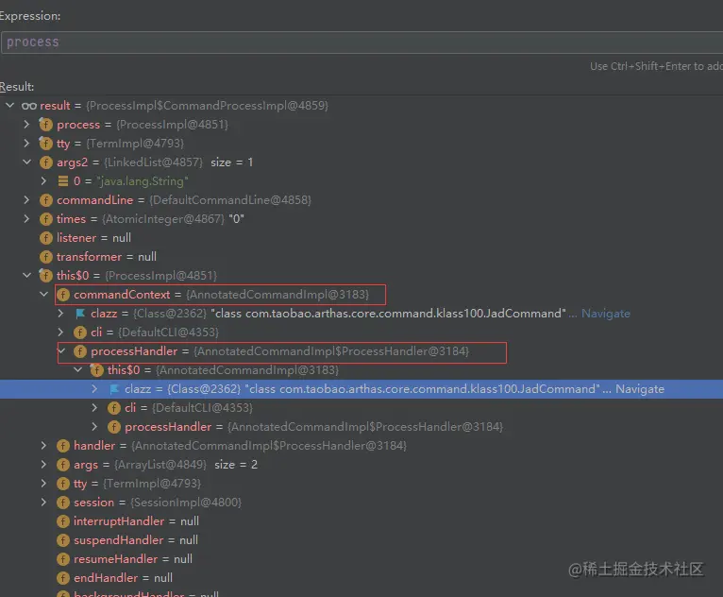Screen dimensions: 723x597
Task: Collapse the args2 LinkedList node
Action: click(26, 162)
